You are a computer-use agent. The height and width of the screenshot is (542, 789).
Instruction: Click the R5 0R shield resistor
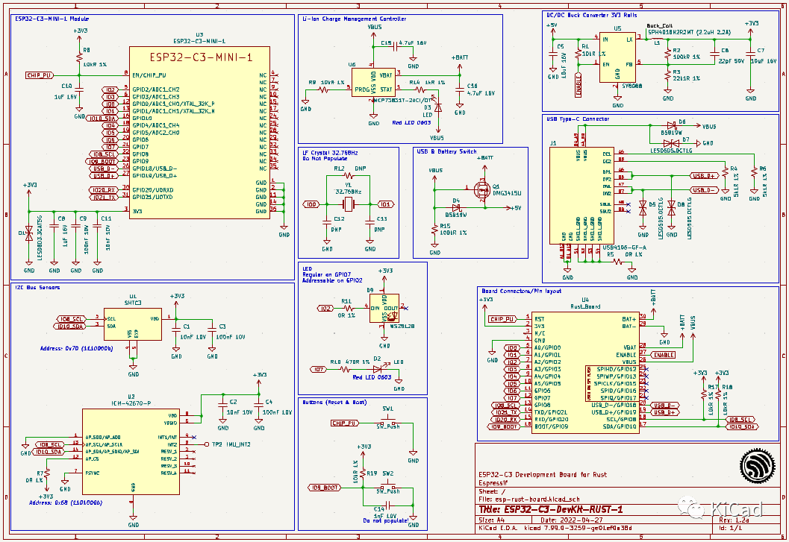(x=617, y=262)
